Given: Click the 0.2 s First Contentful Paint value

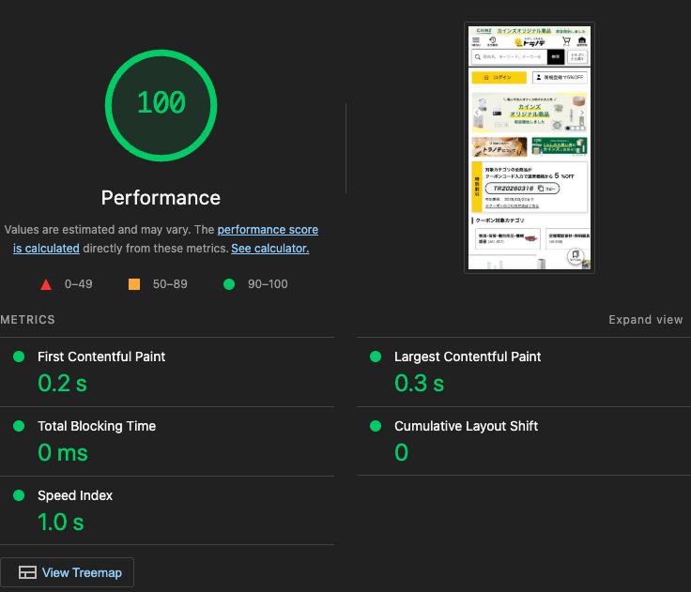Looking at the screenshot, I should coord(62,383).
